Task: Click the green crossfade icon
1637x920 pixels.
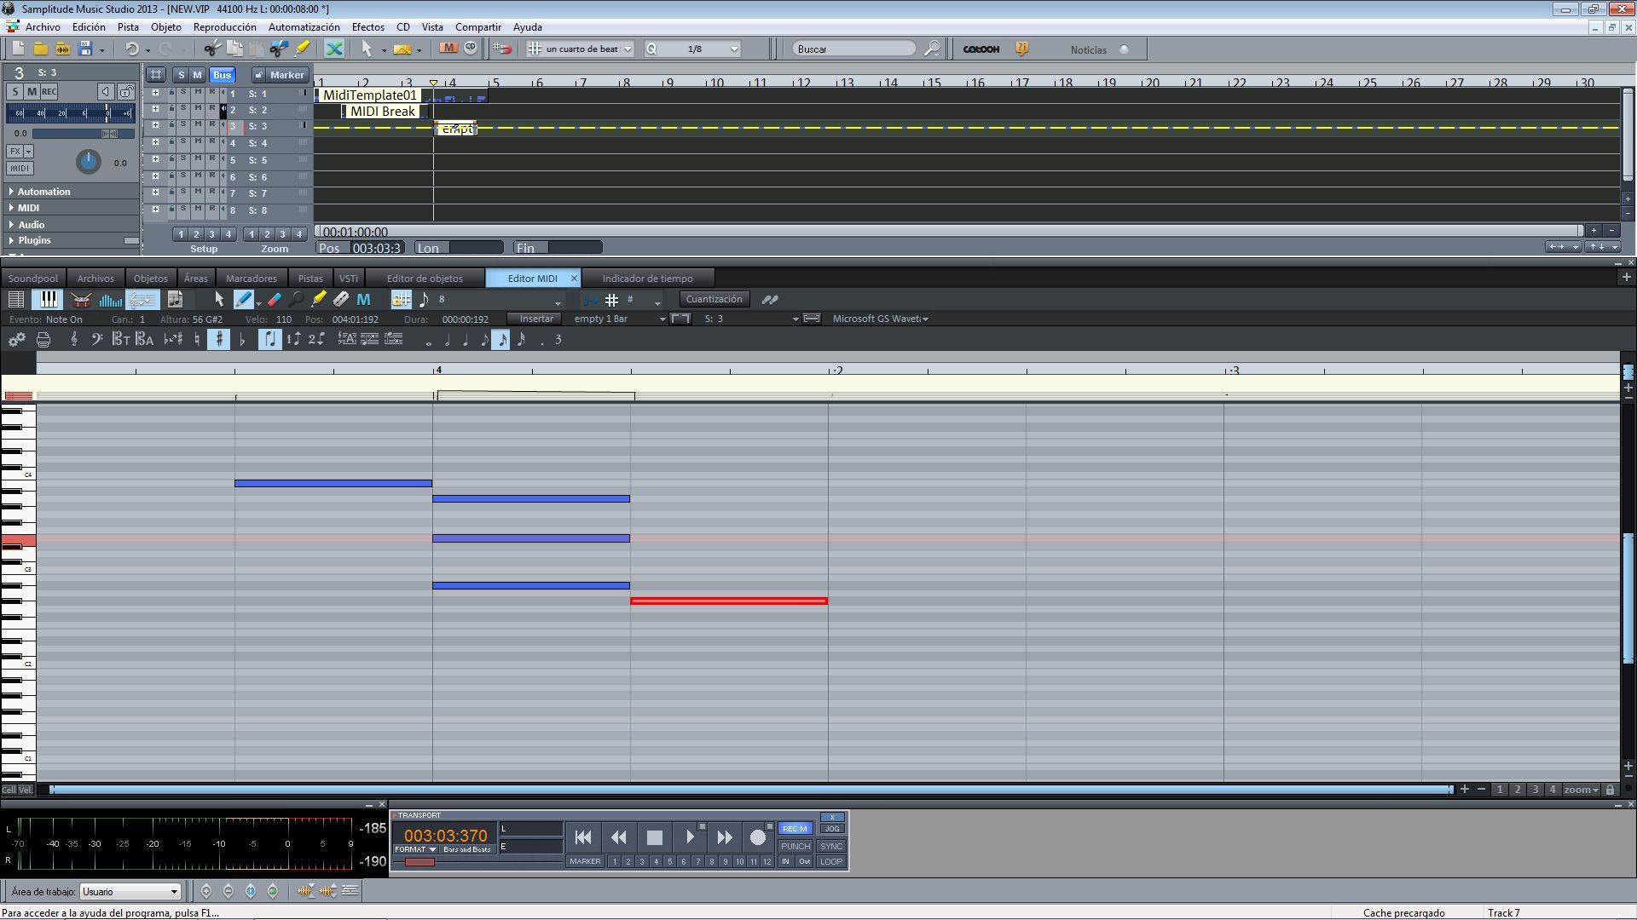Action: click(x=334, y=49)
